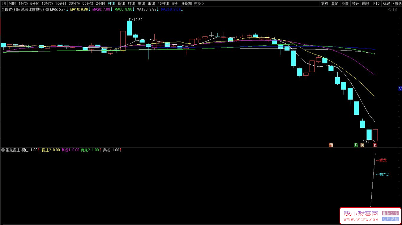This screenshot has width=402, height=225.
Task: Select the 2小时 period tab
Action: pyautogui.click(x=100, y=4)
